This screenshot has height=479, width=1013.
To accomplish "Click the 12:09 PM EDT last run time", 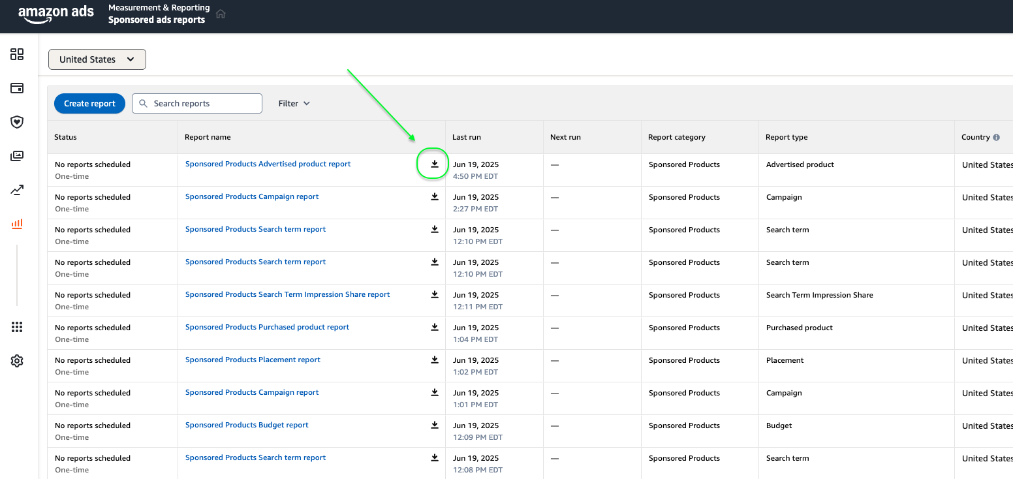I will click(478, 437).
